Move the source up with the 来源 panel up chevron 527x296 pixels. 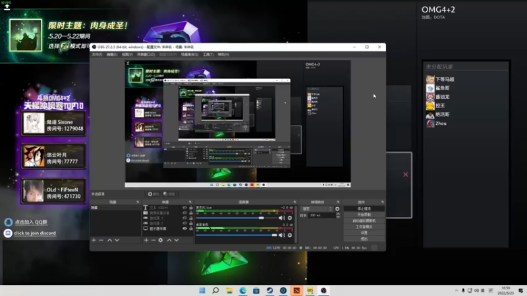pyautogui.click(x=169, y=240)
